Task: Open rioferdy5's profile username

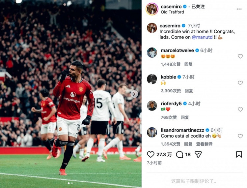Action: pyautogui.click(x=171, y=104)
